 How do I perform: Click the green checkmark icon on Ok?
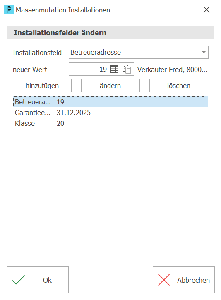pos(18,280)
